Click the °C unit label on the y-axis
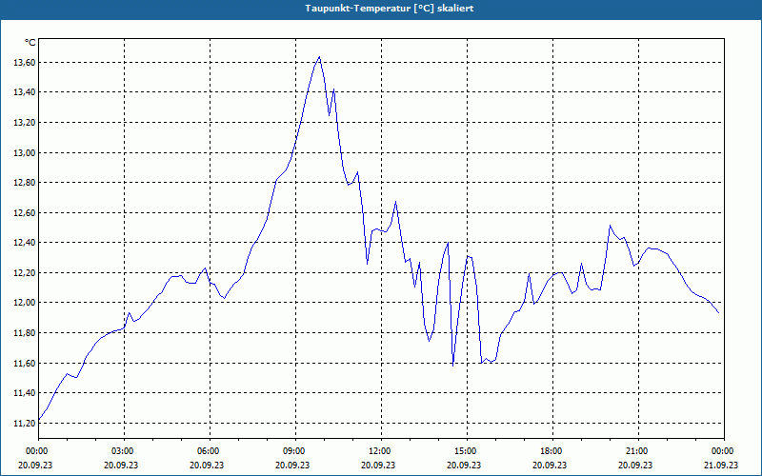Viewport: 762px width, 476px height. [30, 43]
